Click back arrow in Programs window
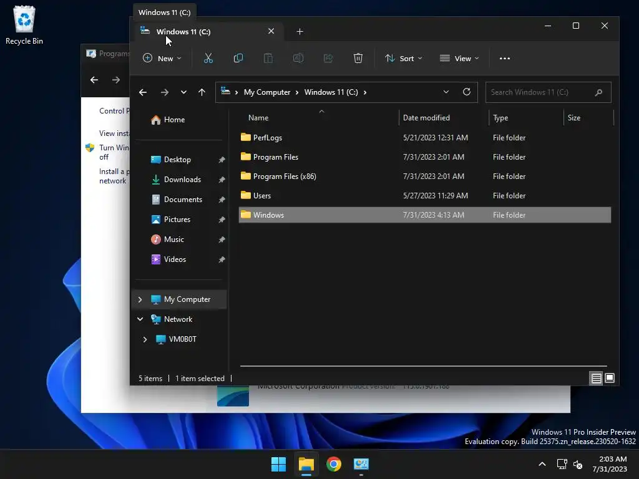Image resolution: width=639 pixels, height=479 pixels. [94, 80]
